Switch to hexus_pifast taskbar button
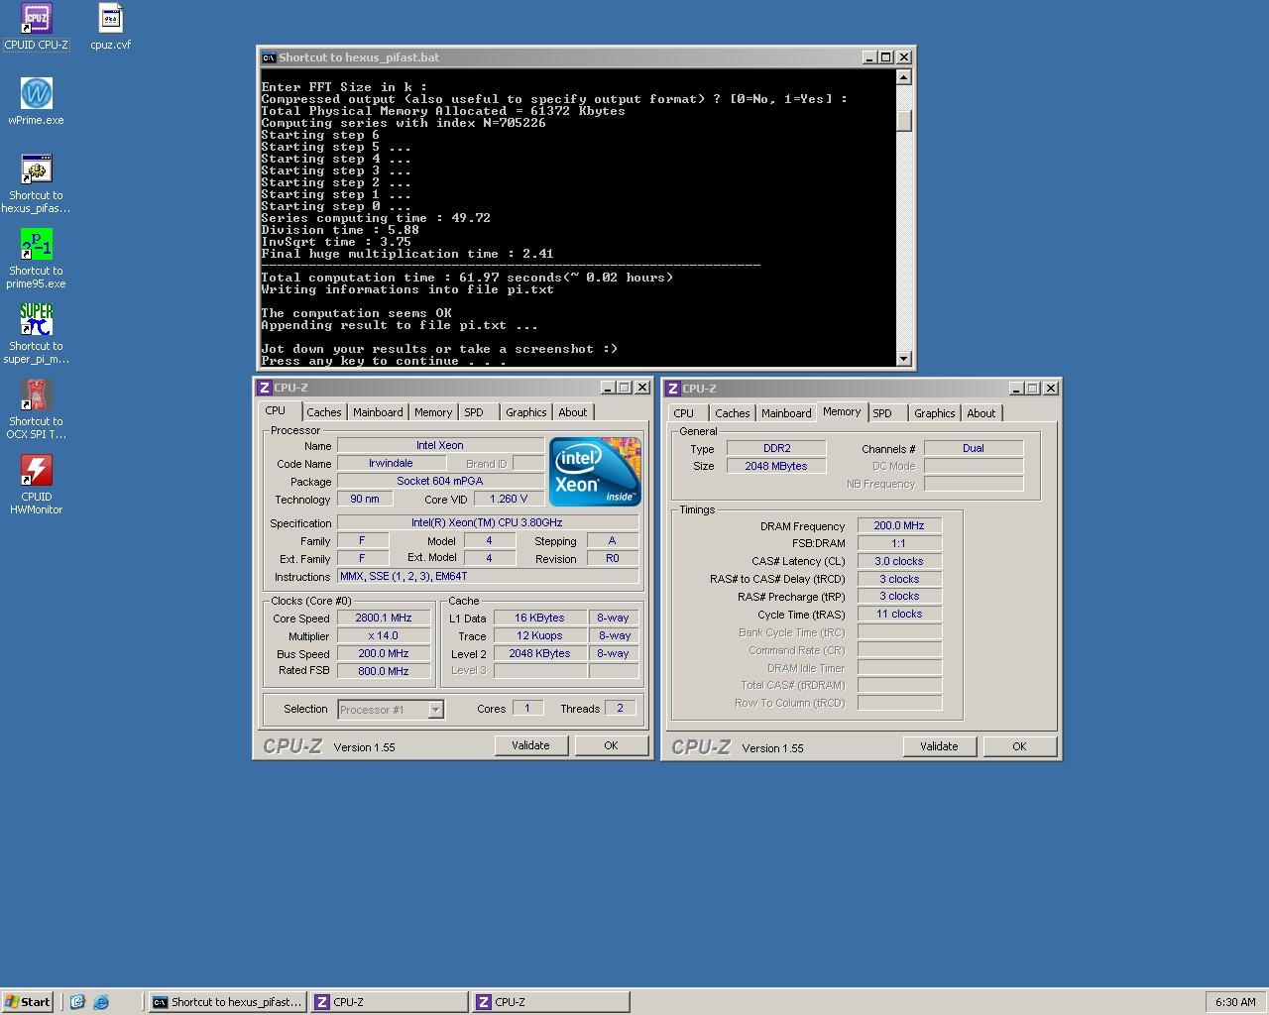Screen dimensions: 1269x1015 (227, 1002)
